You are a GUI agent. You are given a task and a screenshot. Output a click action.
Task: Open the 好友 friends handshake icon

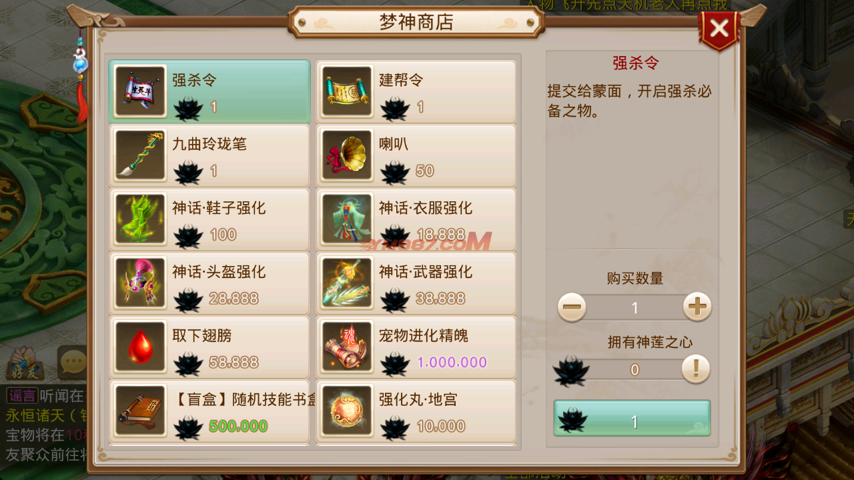pyautogui.click(x=25, y=363)
